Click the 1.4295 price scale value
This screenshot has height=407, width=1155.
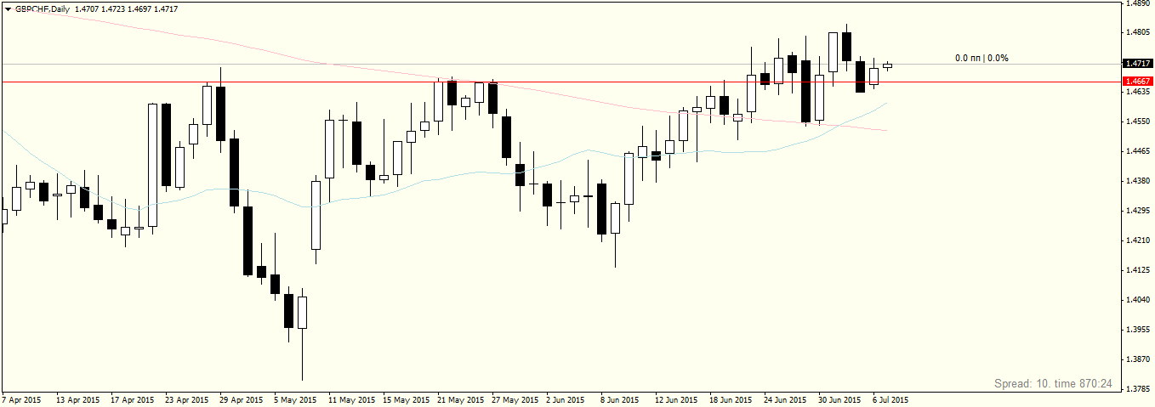[1139, 211]
